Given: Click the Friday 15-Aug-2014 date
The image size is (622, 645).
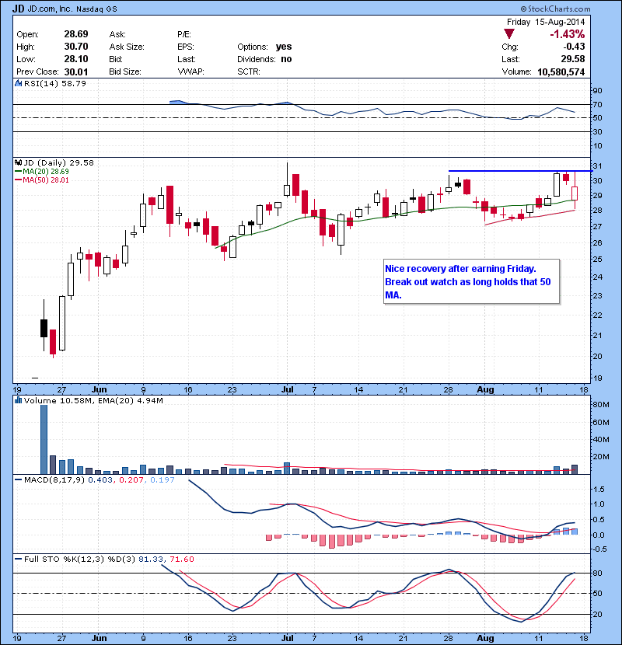Looking at the screenshot, I should 546,22.
